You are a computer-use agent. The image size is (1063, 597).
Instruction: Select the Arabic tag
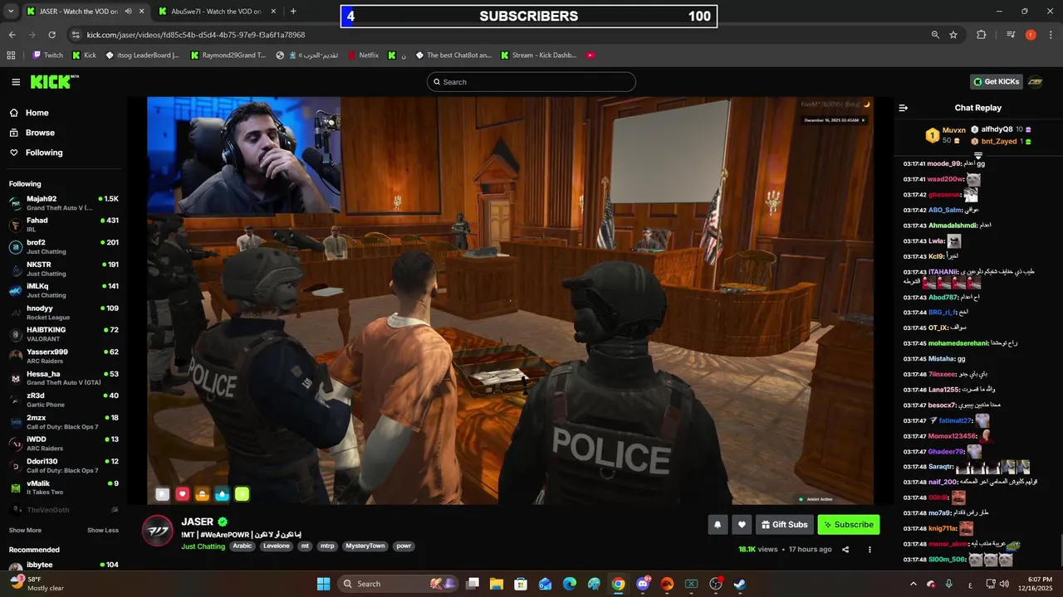(242, 546)
